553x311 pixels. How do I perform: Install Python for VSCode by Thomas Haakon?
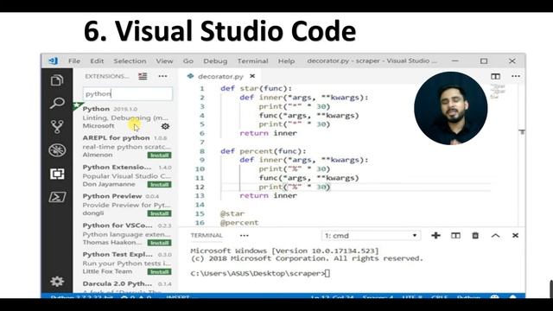[159, 243]
